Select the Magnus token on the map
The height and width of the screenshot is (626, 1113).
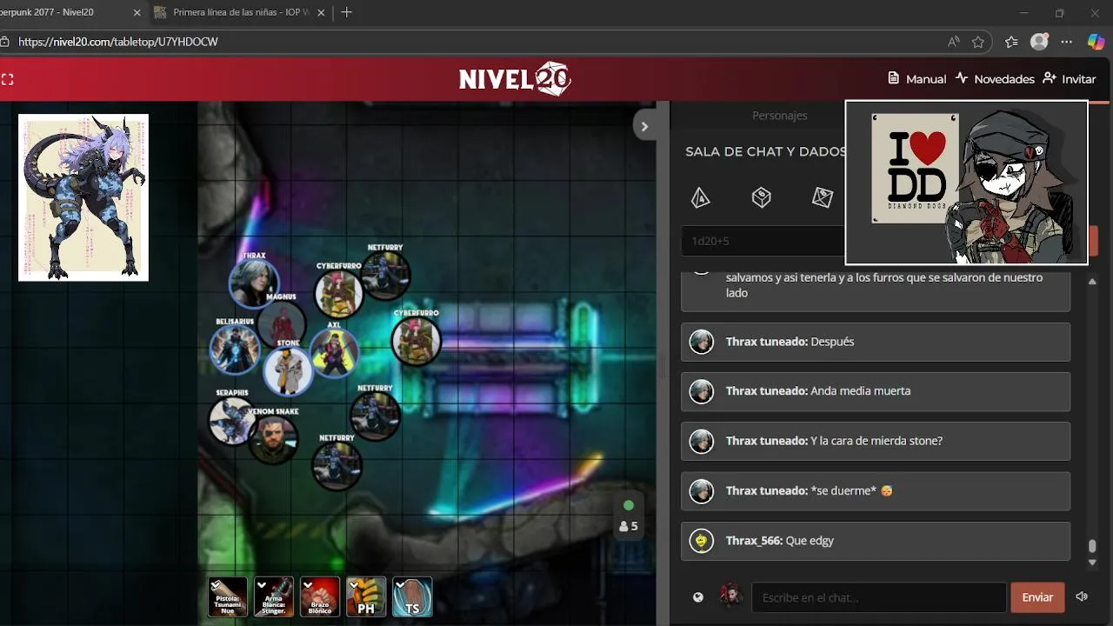(282, 324)
